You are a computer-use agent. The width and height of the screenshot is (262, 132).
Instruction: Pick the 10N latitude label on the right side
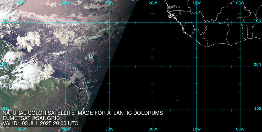click(x=258, y=21)
